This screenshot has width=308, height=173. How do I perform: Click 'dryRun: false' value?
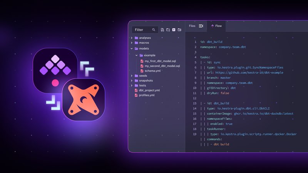225,93
